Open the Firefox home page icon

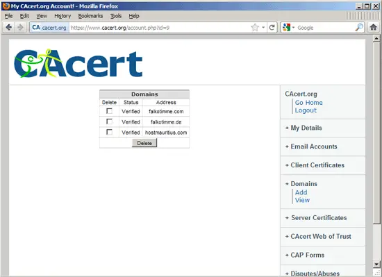click(x=373, y=27)
